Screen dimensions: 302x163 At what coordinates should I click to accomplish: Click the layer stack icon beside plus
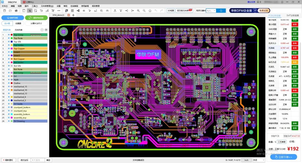[x=46, y=30]
